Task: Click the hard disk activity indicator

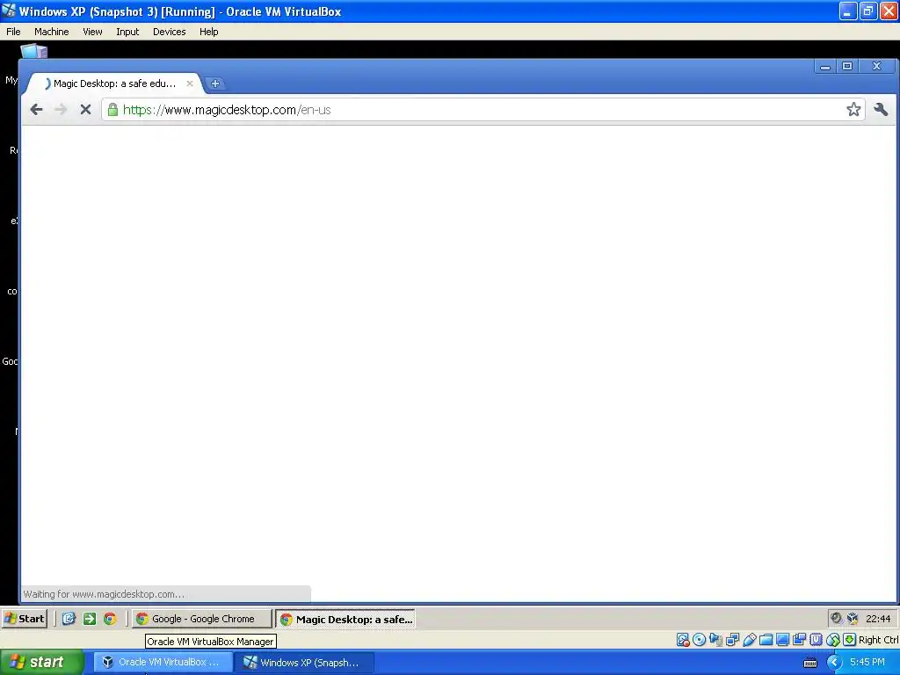Action: coord(682,640)
